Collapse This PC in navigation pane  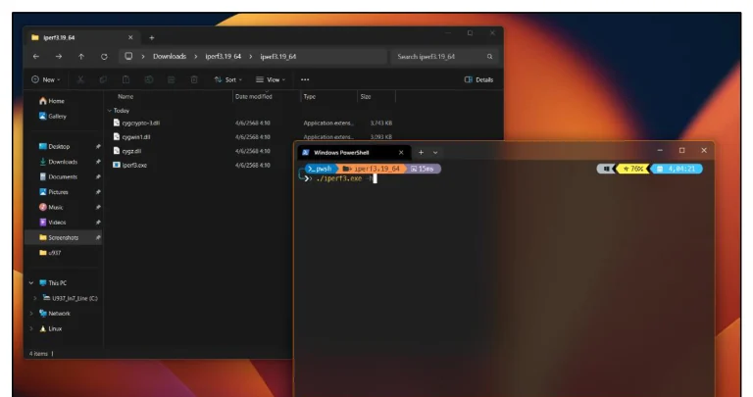(31, 283)
